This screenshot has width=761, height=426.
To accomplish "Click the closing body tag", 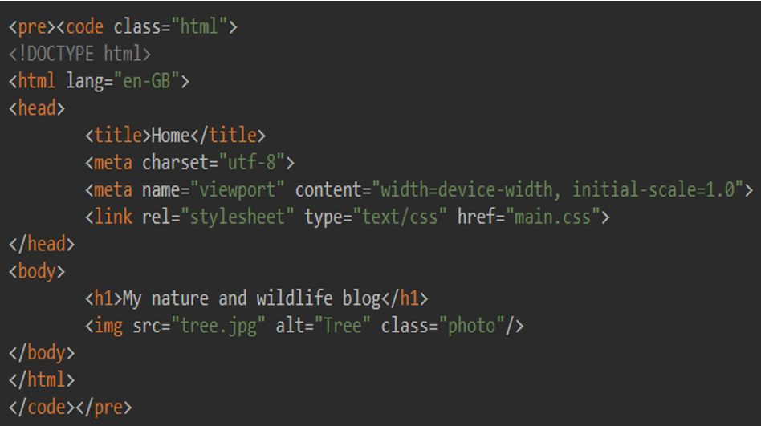I will (42, 352).
